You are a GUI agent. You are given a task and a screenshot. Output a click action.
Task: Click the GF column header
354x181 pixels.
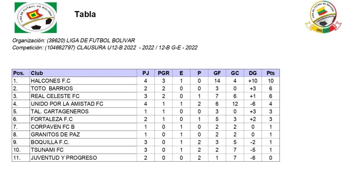(217, 73)
